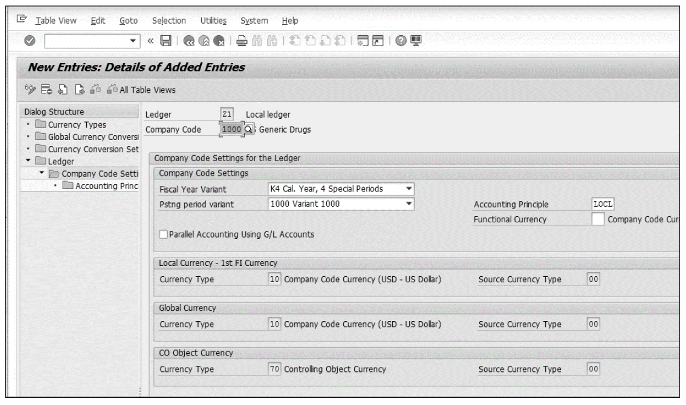The height and width of the screenshot is (405, 686).
Task: Open the Pstng period variant dropdown
Action: point(409,204)
